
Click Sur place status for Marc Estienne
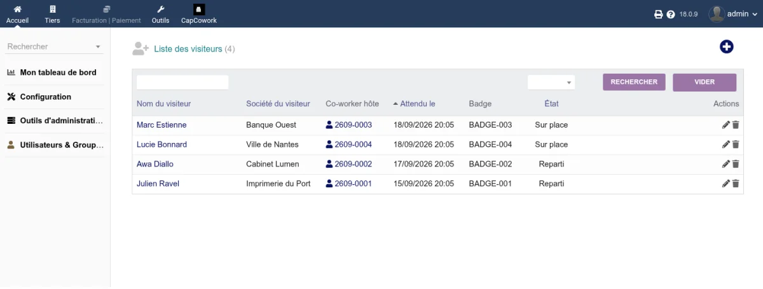[x=551, y=125]
